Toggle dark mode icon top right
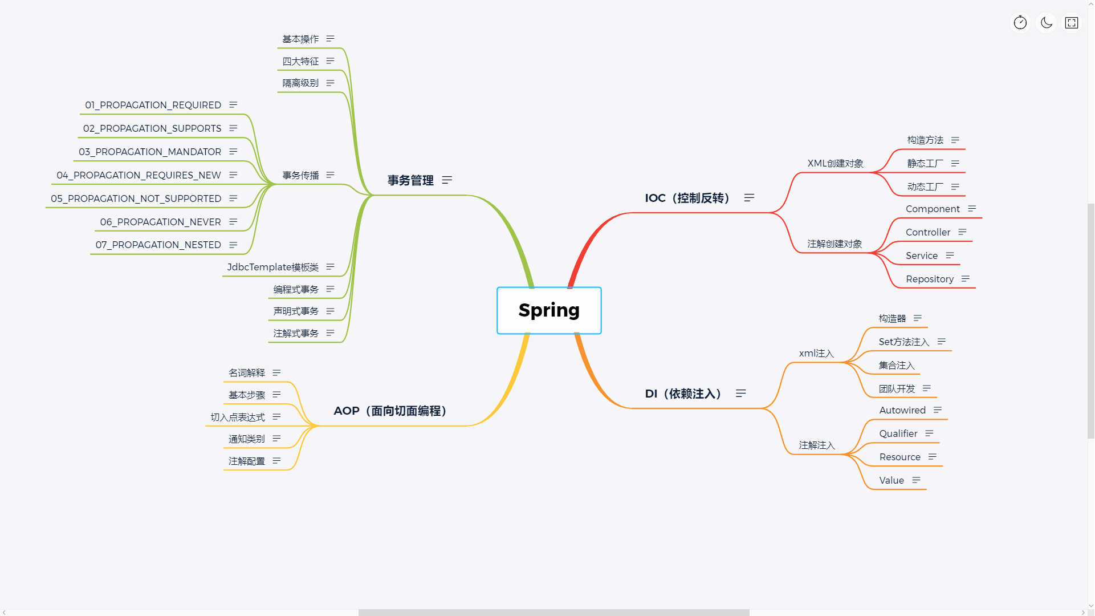This screenshot has width=1095, height=616. [x=1045, y=23]
